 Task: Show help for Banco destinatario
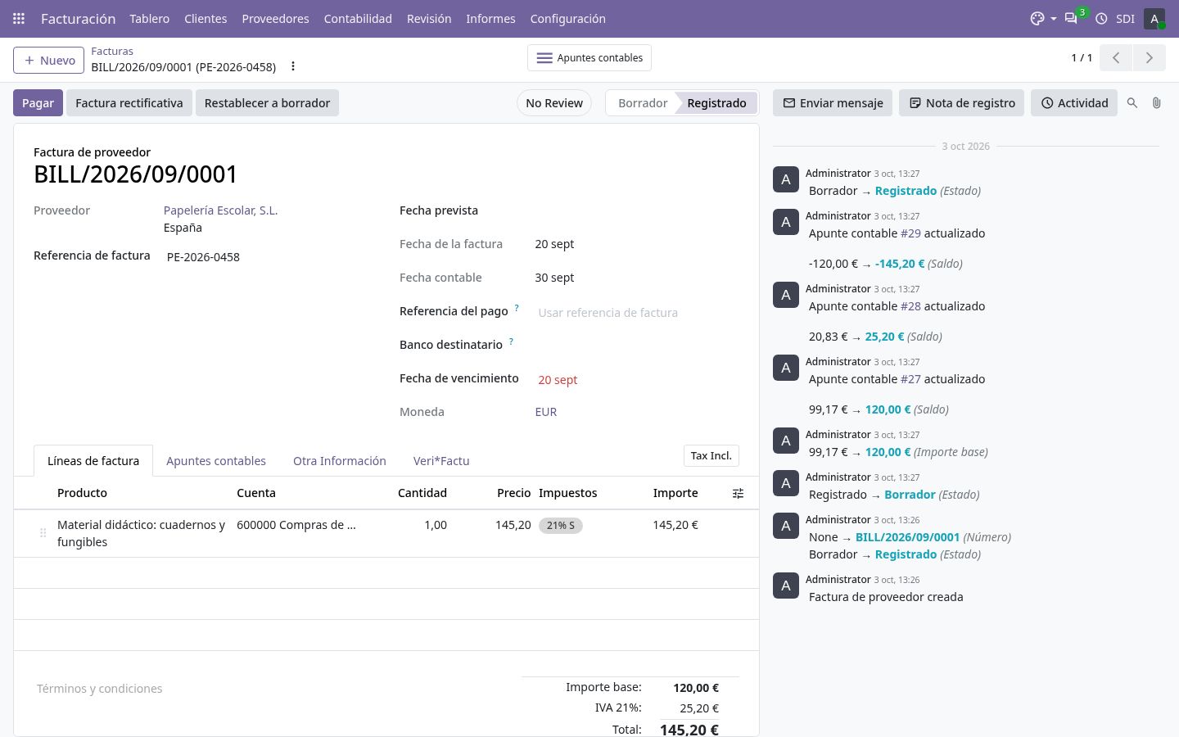(511, 341)
